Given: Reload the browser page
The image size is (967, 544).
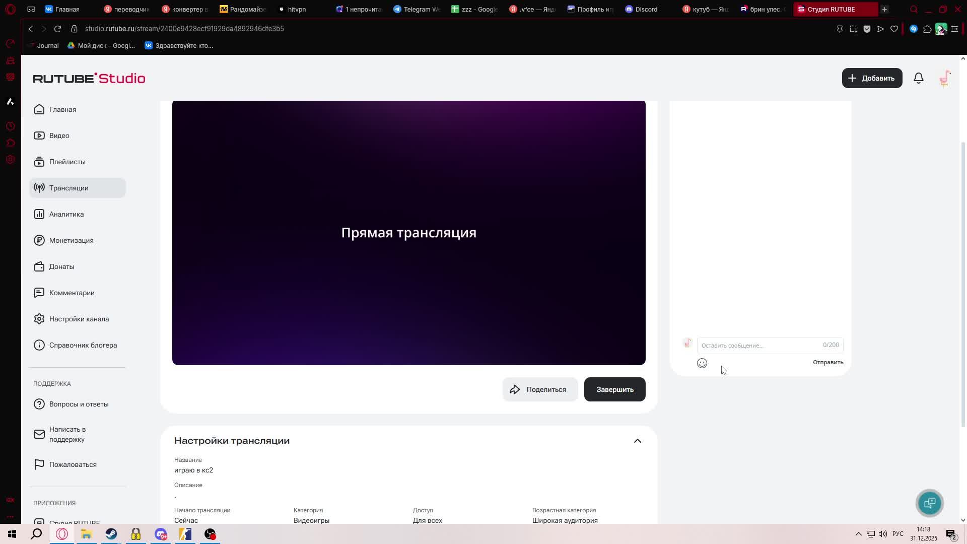Looking at the screenshot, I should pyautogui.click(x=57, y=29).
